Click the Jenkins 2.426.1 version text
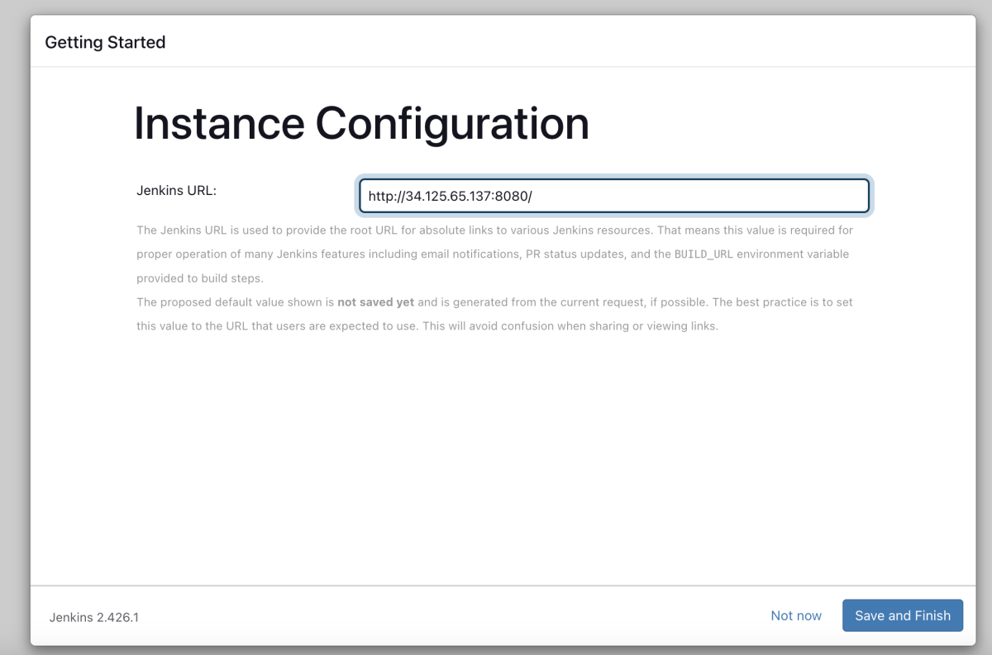The width and height of the screenshot is (992, 655). [x=94, y=617]
